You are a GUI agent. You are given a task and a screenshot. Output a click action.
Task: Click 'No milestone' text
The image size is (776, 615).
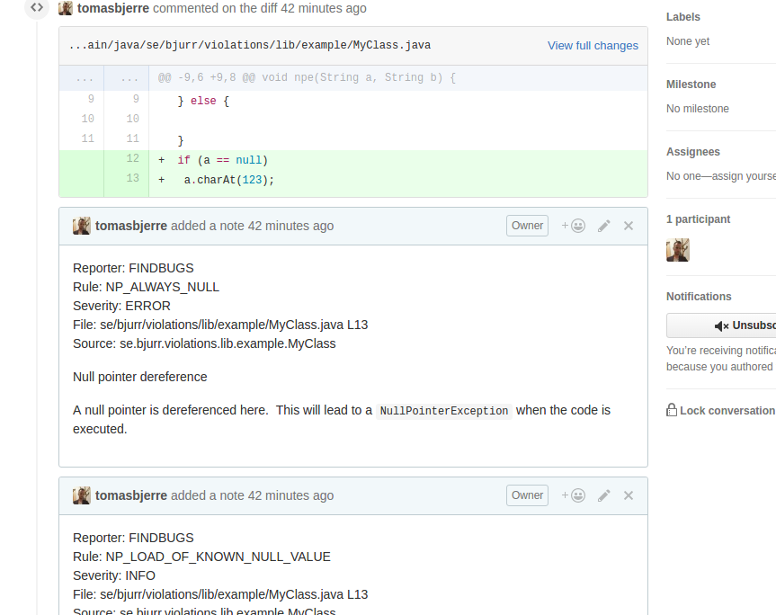point(697,109)
